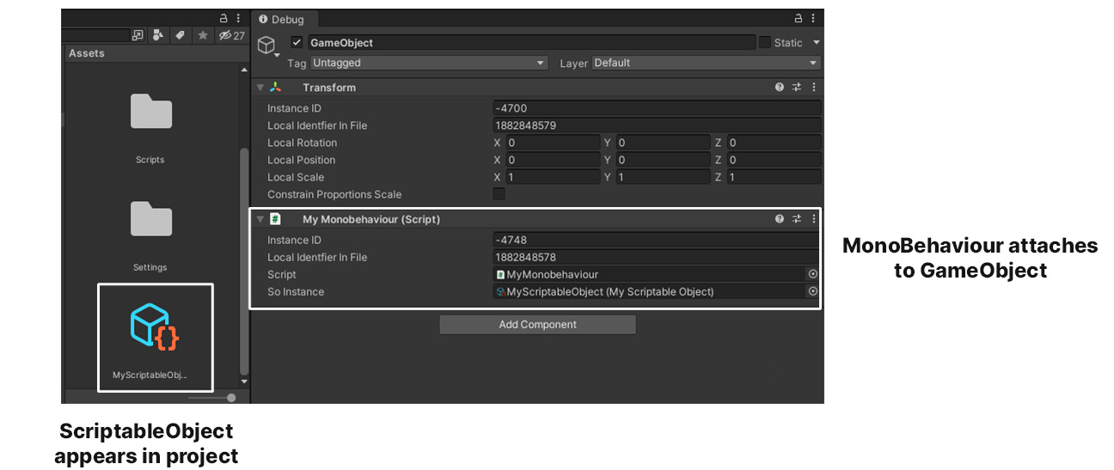Lock the Inspector with padlock icon
This screenshot has height=470, width=1114.
tap(798, 18)
